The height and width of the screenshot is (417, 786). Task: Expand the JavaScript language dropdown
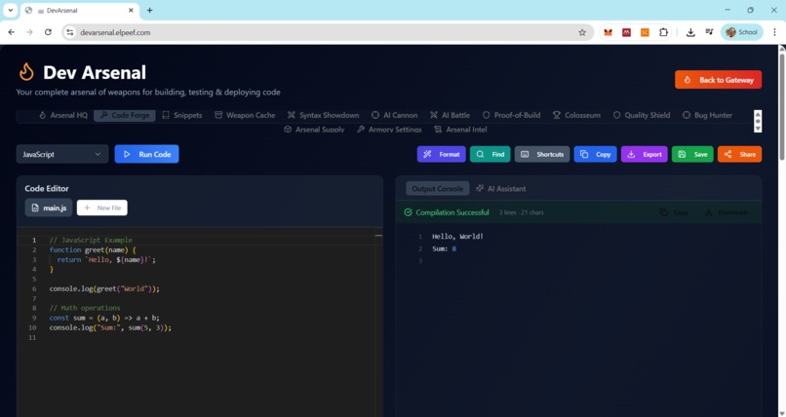(x=62, y=154)
